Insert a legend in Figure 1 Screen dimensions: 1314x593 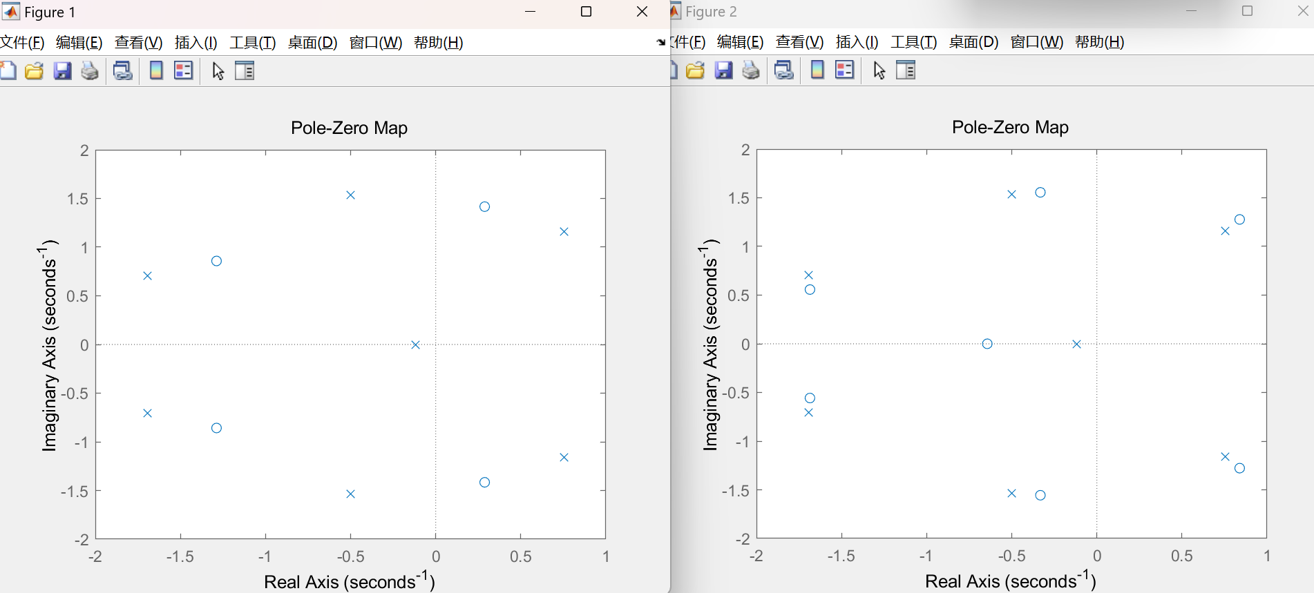click(183, 71)
